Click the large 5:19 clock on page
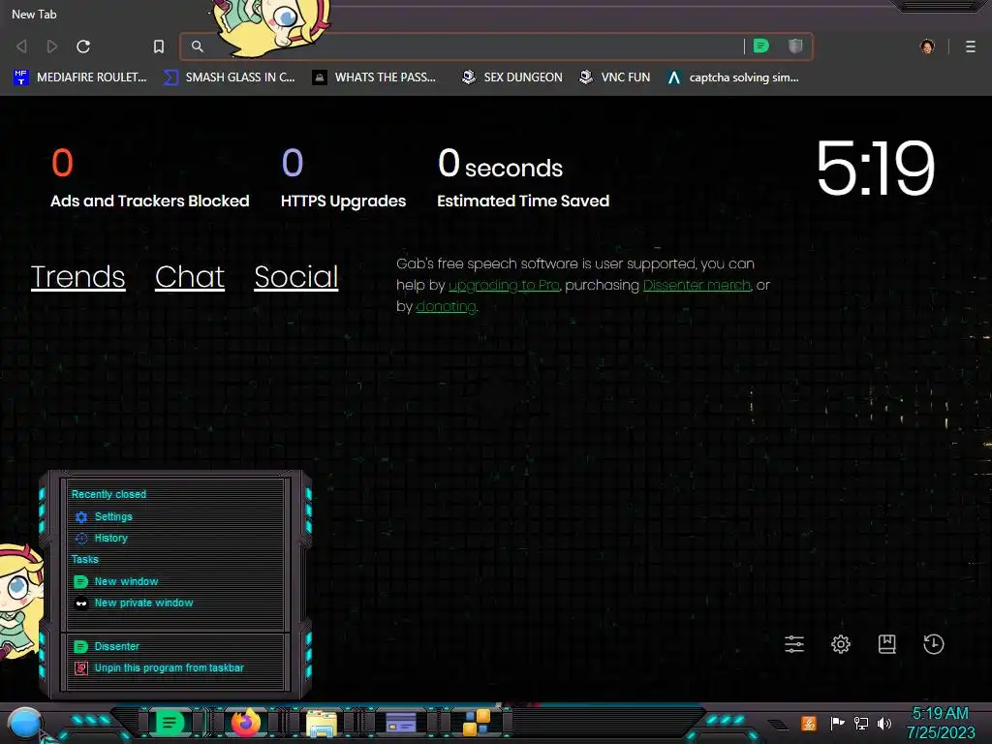The height and width of the screenshot is (744, 992). [x=876, y=169]
